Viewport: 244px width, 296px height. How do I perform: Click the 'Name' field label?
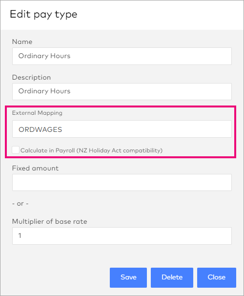pyautogui.click(x=22, y=42)
